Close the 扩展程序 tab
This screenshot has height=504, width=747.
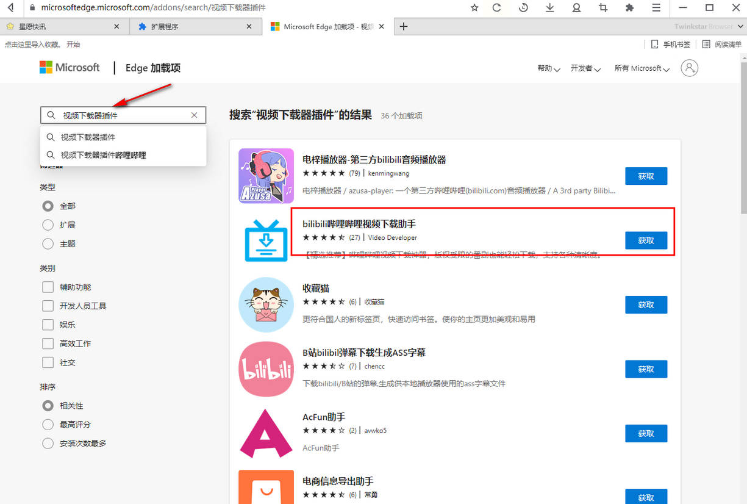(249, 26)
